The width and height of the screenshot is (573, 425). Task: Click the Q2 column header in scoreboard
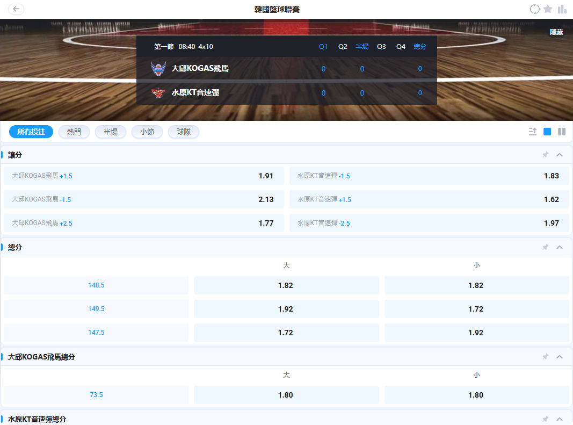click(x=343, y=46)
